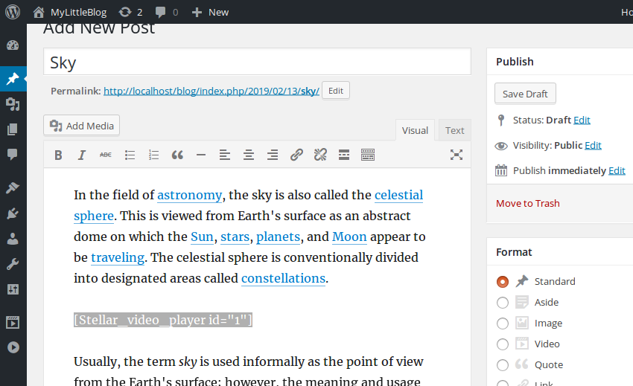The image size is (633, 386).
Task: Click the remove link icon
Action: 320,155
